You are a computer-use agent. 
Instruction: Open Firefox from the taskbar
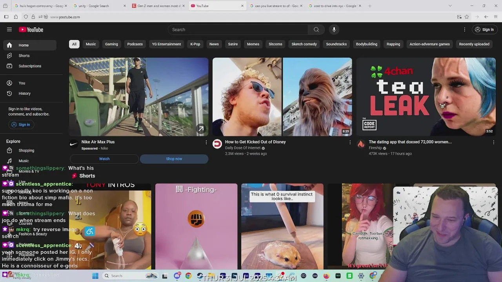click(x=326, y=276)
